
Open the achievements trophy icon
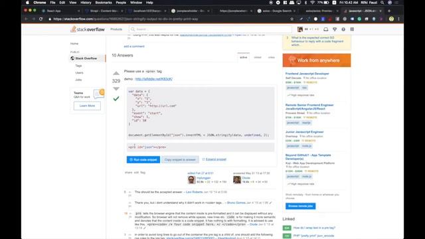(x=335, y=29)
